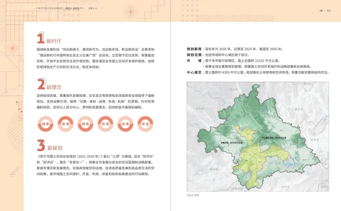This screenshot has height=211, width=341.
Task: Click the 市域范围 22102平方公里 map label
Action: (231, 143)
